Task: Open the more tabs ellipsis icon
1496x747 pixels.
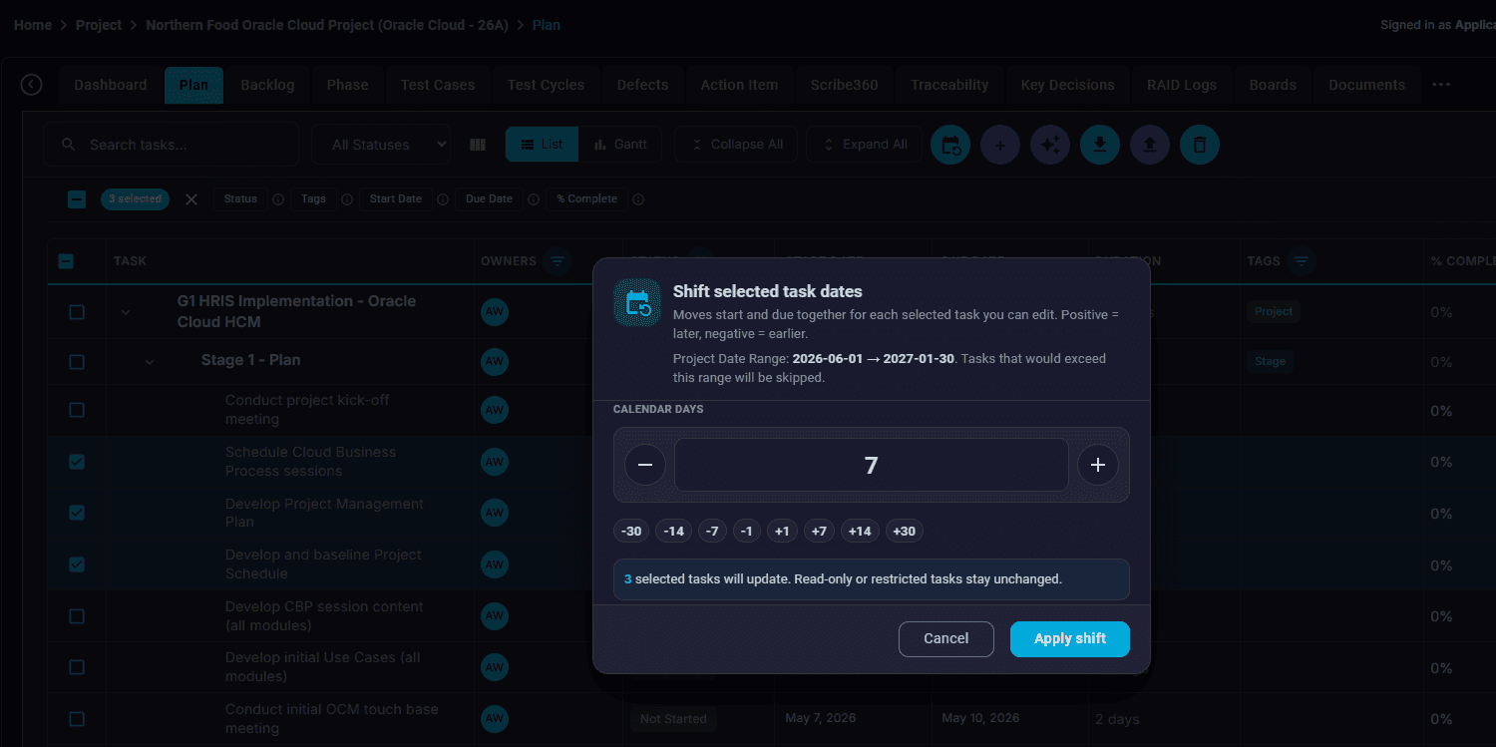Action: 1441,85
